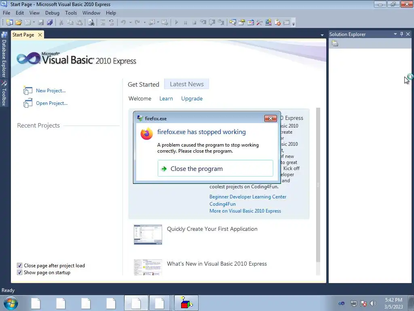
Task: Click the Redo arrow icon
Action: tap(137, 23)
